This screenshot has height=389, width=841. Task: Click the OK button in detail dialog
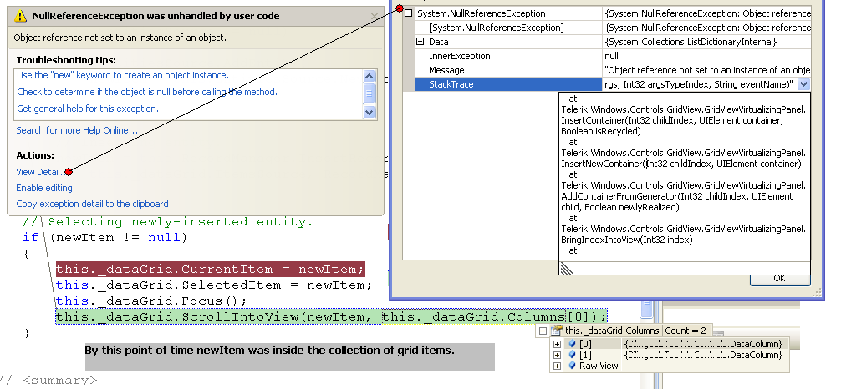tap(779, 279)
